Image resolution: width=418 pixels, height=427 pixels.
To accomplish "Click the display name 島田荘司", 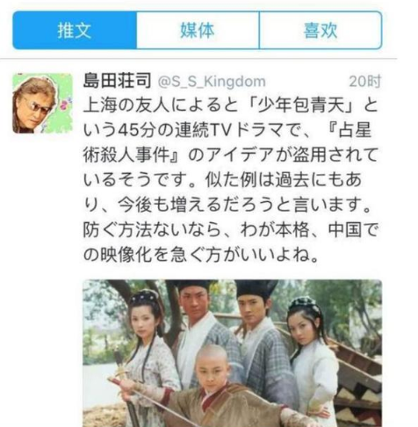I will [117, 81].
